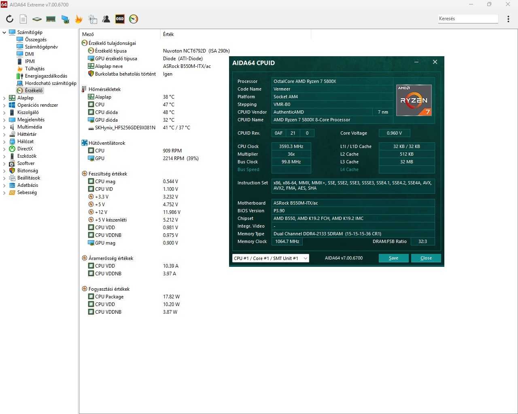
Task: Expand the Kiszolgáló node
Action: point(4,112)
